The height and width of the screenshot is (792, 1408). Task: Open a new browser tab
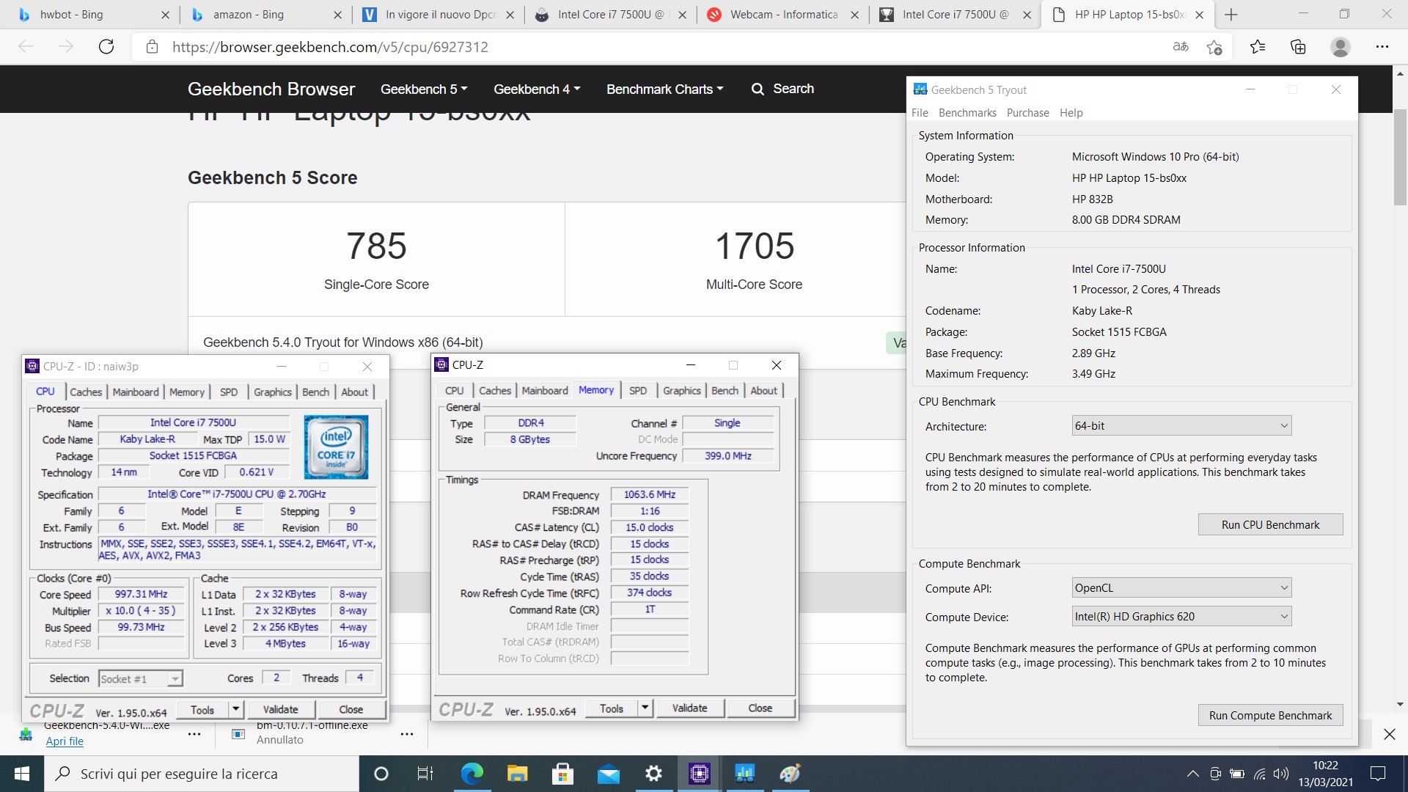1231,15
